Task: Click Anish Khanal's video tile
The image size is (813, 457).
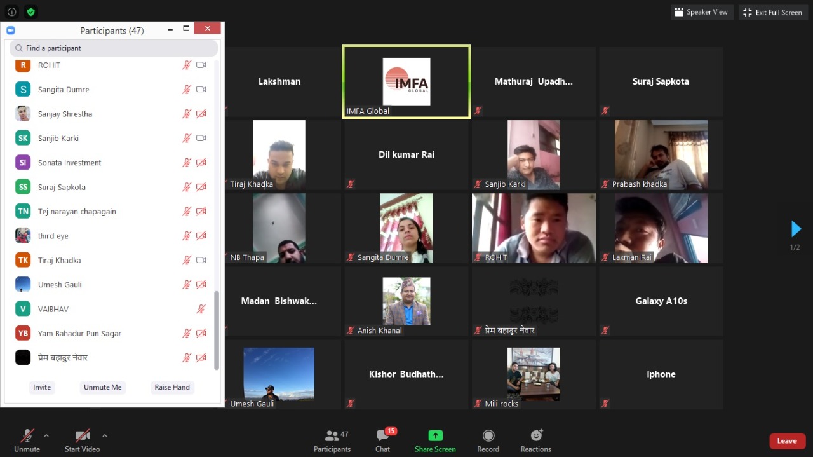Action: click(406, 301)
